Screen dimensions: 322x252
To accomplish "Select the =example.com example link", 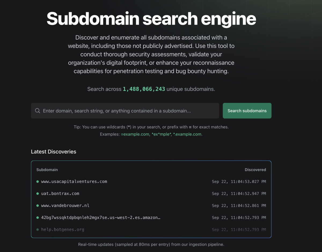I will [135, 134].
